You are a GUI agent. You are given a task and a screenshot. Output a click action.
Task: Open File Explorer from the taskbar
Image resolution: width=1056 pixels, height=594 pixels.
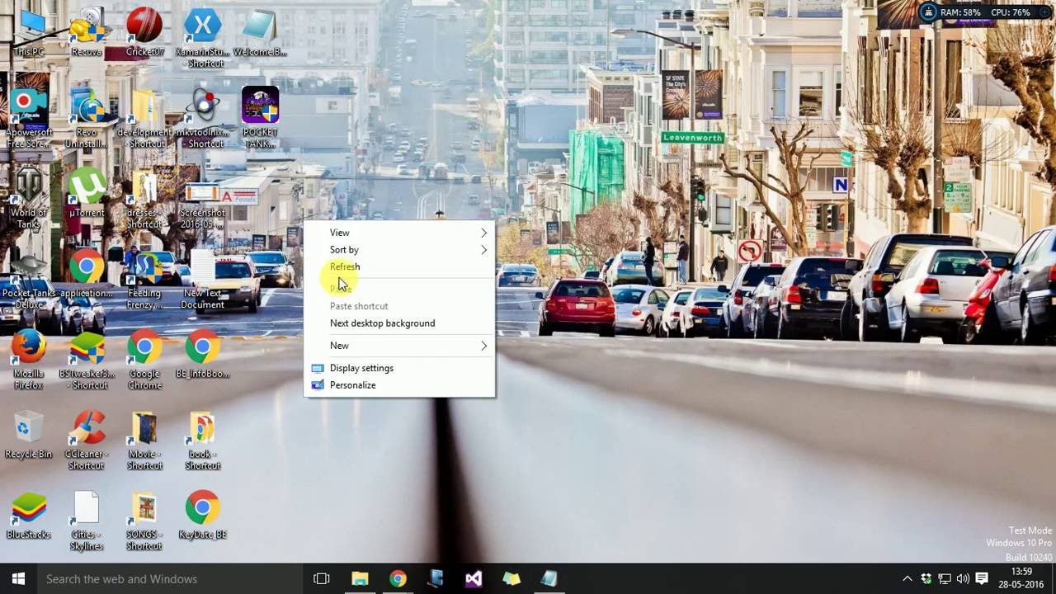pyautogui.click(x=360, y=579)
